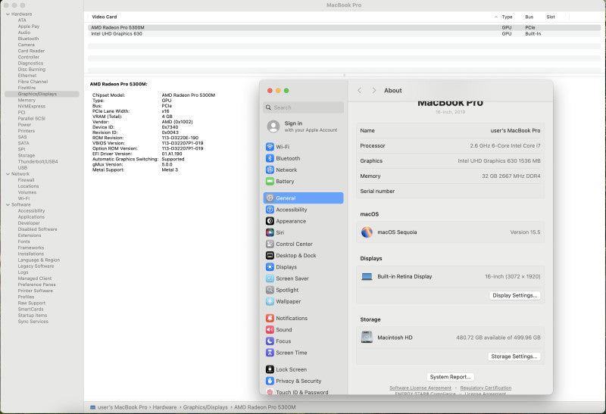Screen dimensions: 606x414
Task: Select Power in the Hardware tree
Action: (24, 125)
